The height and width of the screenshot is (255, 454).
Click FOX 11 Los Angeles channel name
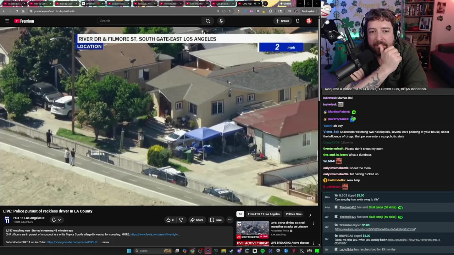[28, 218]
